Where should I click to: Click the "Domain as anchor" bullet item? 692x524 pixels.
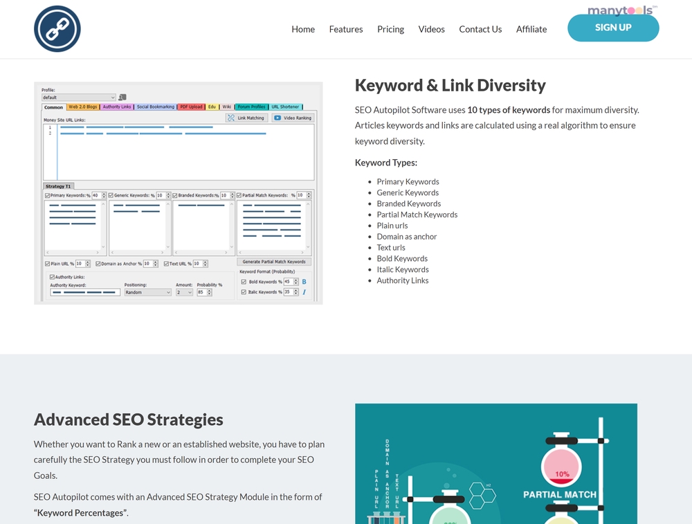pos(406,237)
